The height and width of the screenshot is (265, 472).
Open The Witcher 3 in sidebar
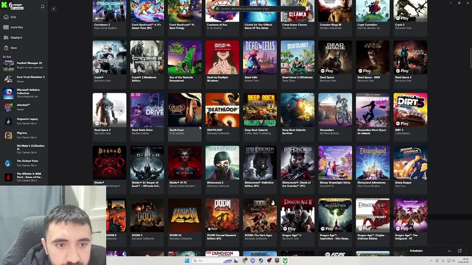tap(24, 177)
